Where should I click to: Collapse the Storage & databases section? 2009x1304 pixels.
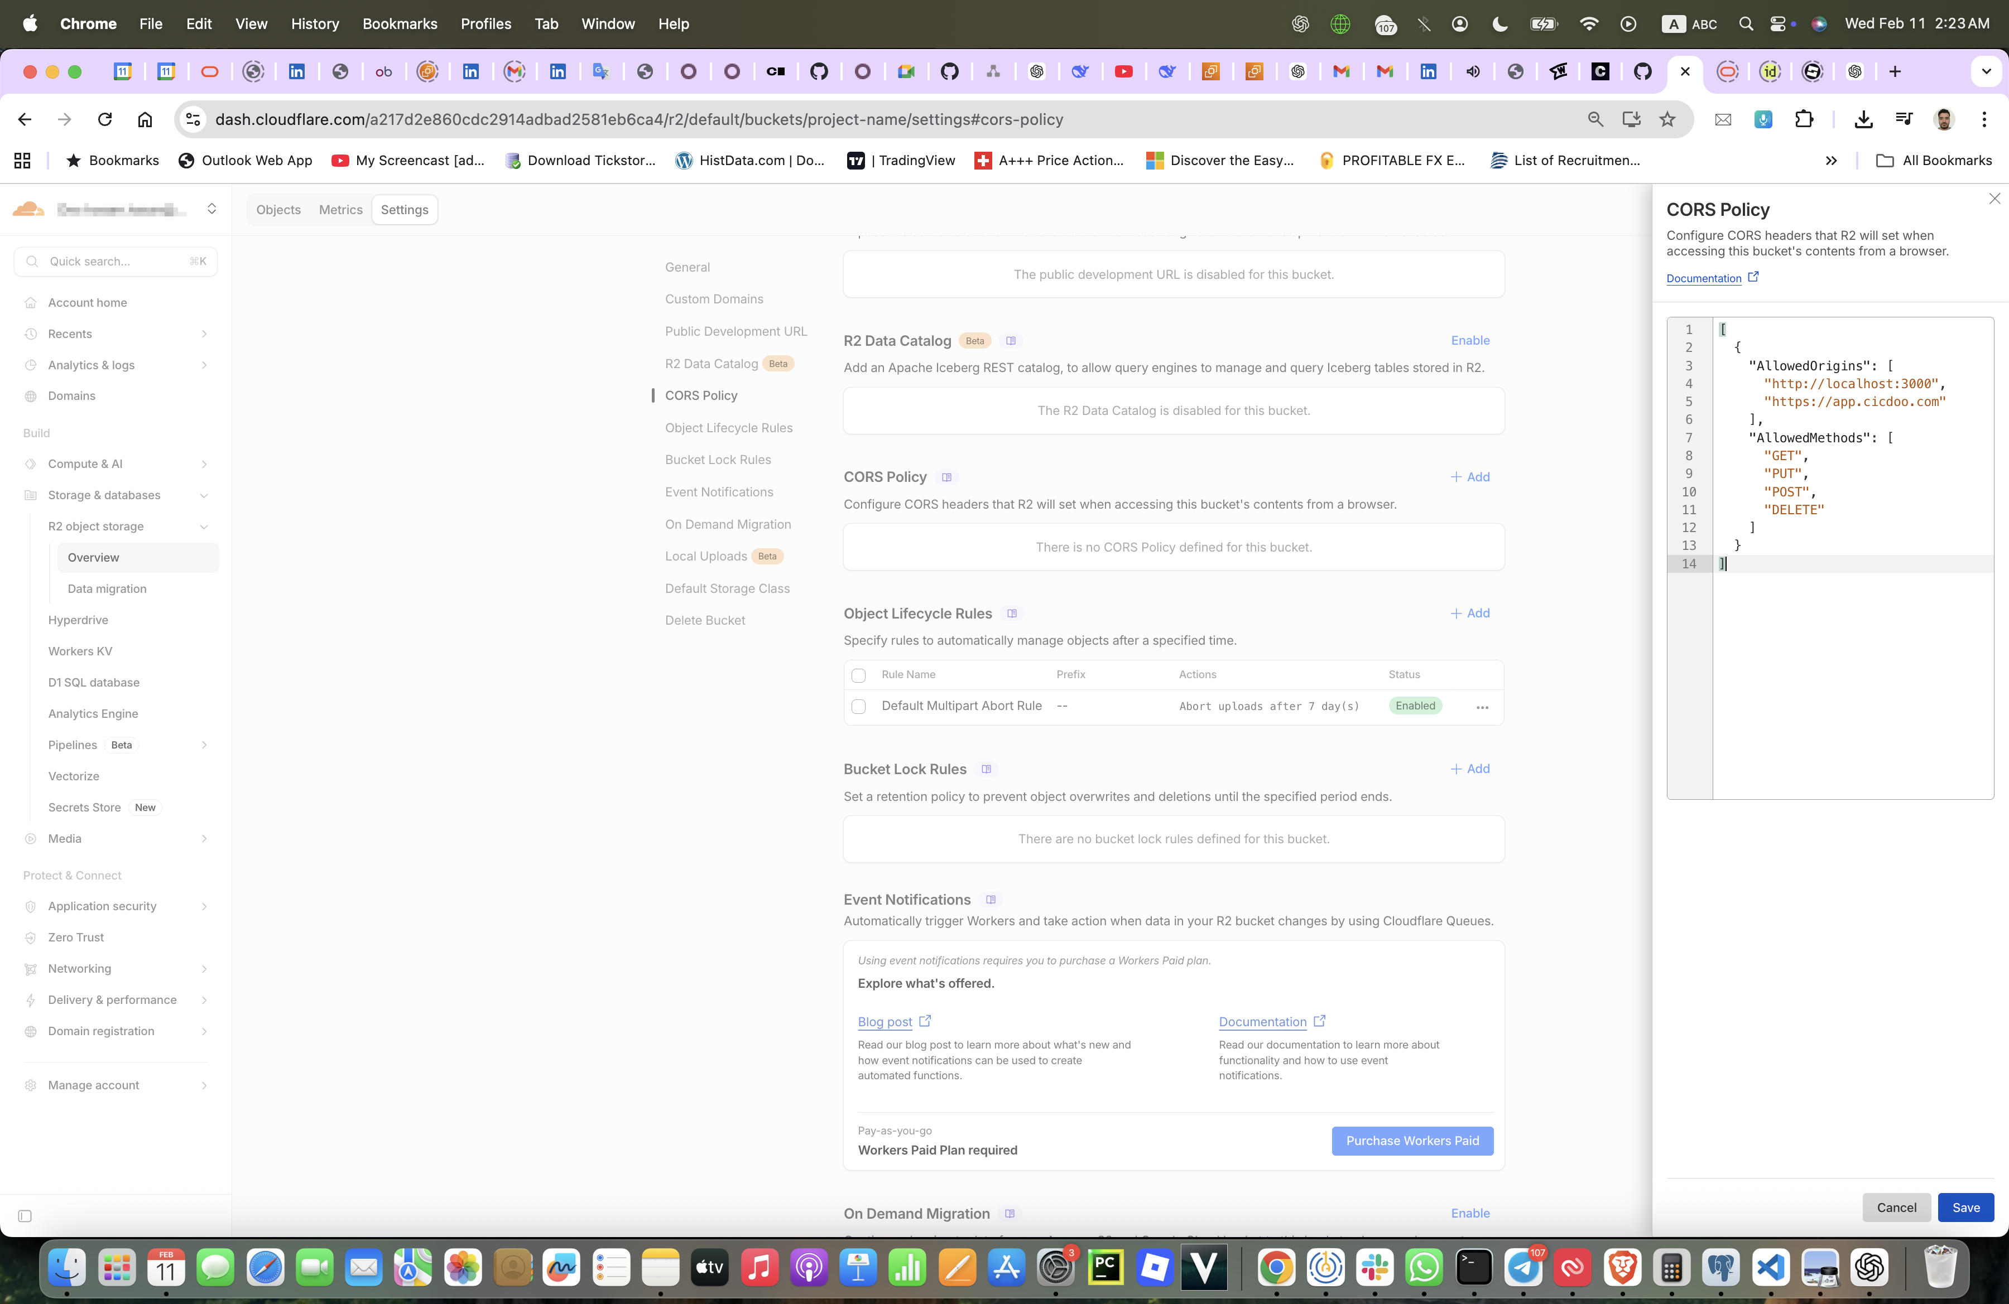(204, 495)
